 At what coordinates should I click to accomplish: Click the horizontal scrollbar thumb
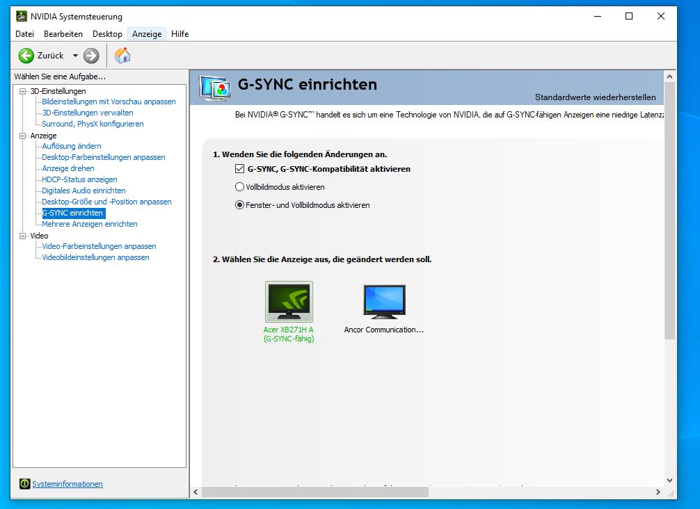(315, 492)
